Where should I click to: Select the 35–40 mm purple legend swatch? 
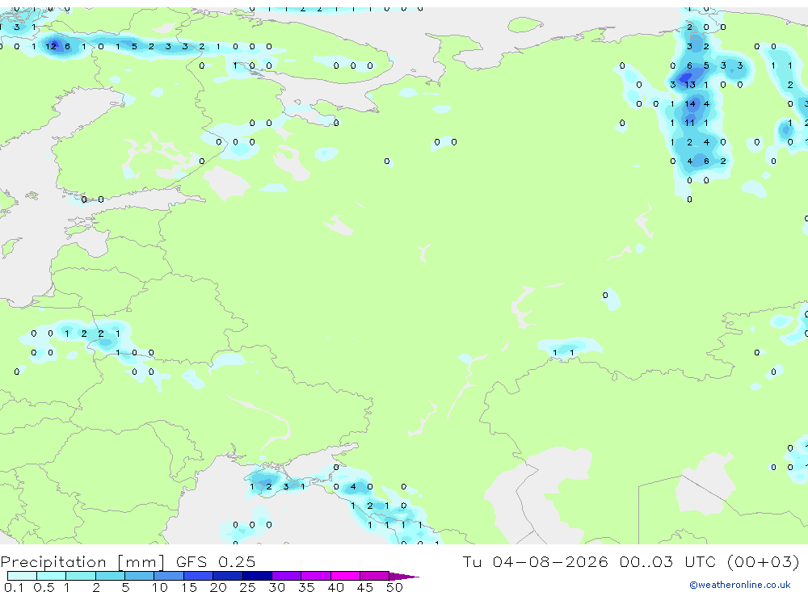click(x=315, y=576)
